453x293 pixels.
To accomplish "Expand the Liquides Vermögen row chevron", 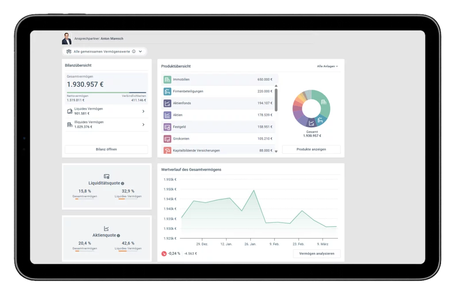I will click(143, 111).
